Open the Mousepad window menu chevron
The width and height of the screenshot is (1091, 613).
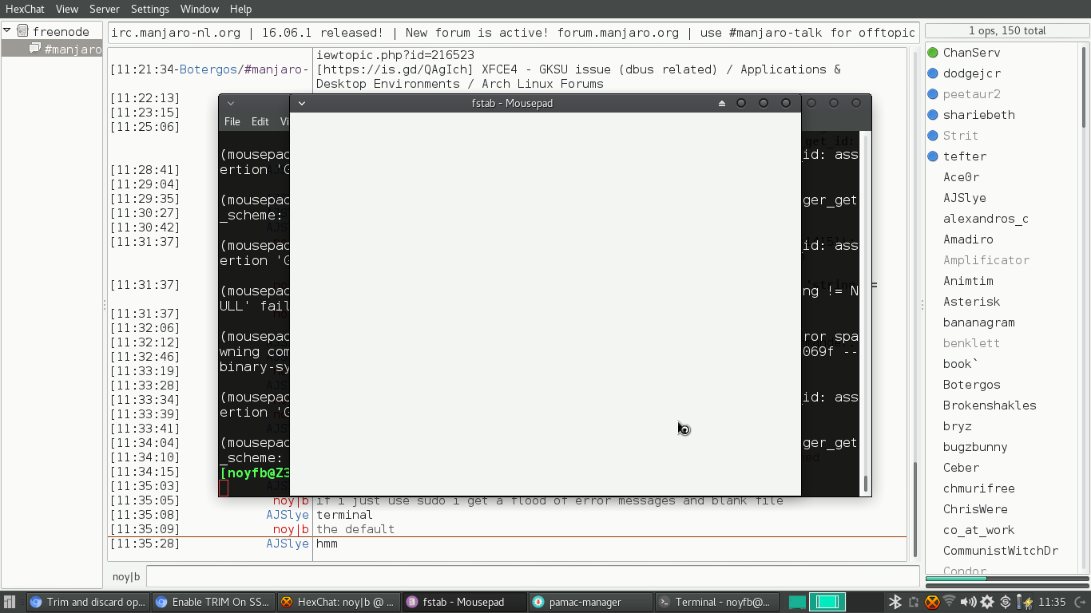[302, 103]
